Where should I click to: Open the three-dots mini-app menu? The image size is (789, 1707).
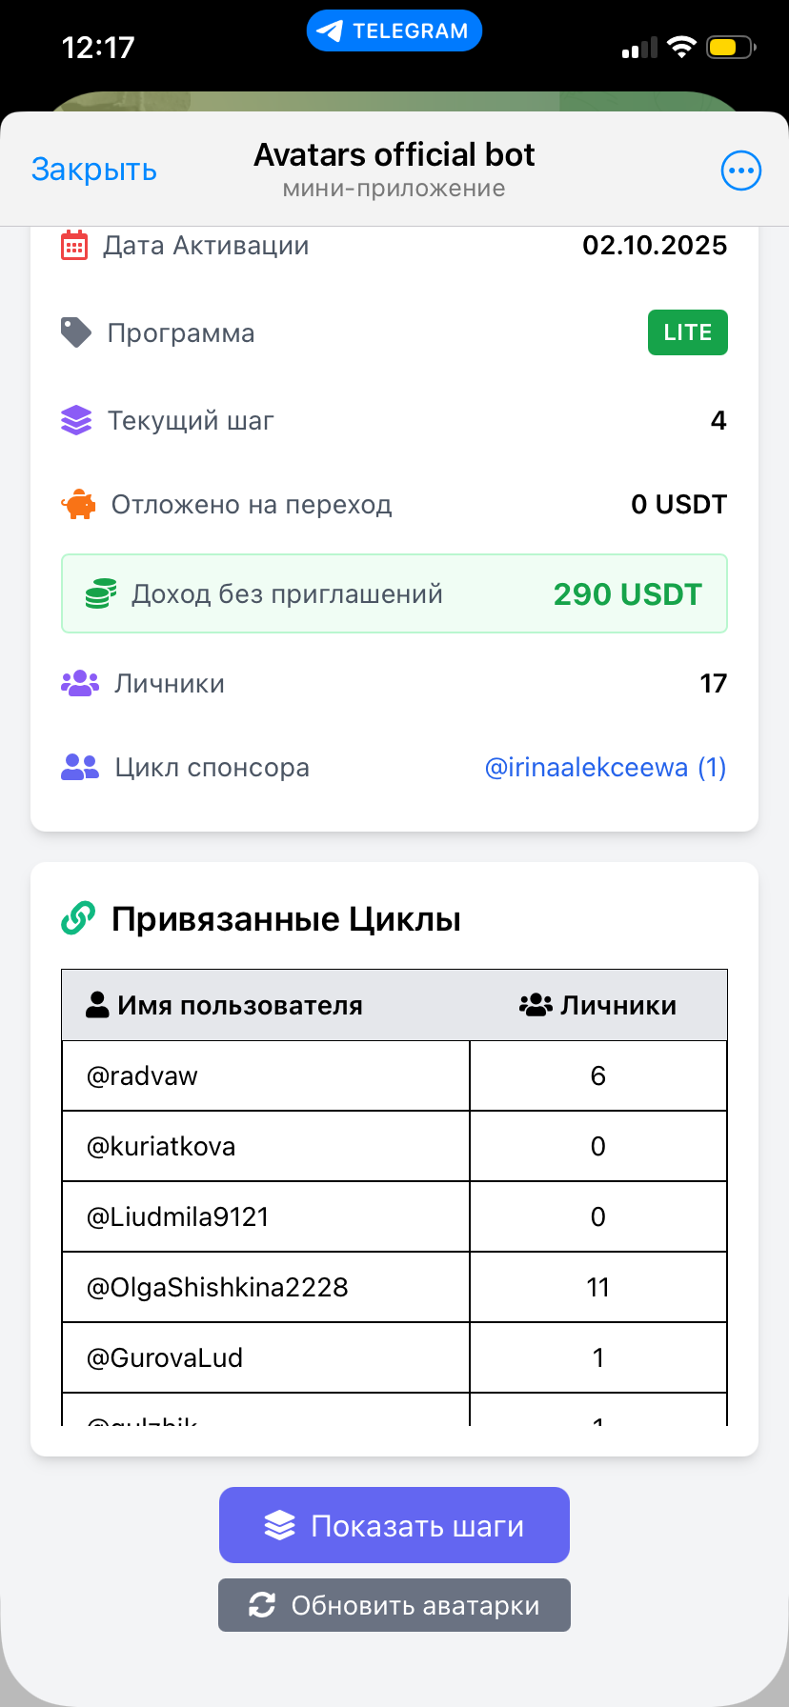pyautogui.click(x=740, y=171)
